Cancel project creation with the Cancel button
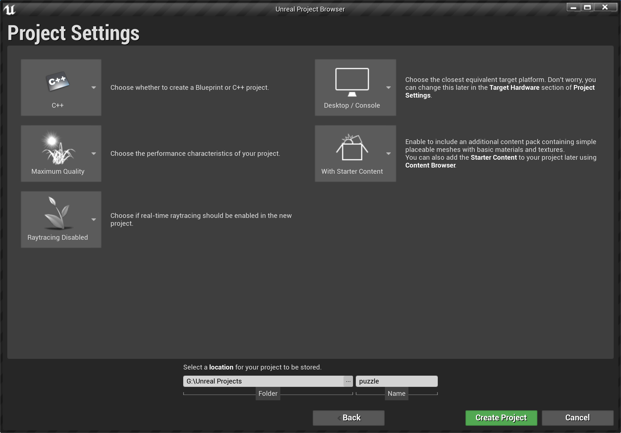 coord(577,418)
